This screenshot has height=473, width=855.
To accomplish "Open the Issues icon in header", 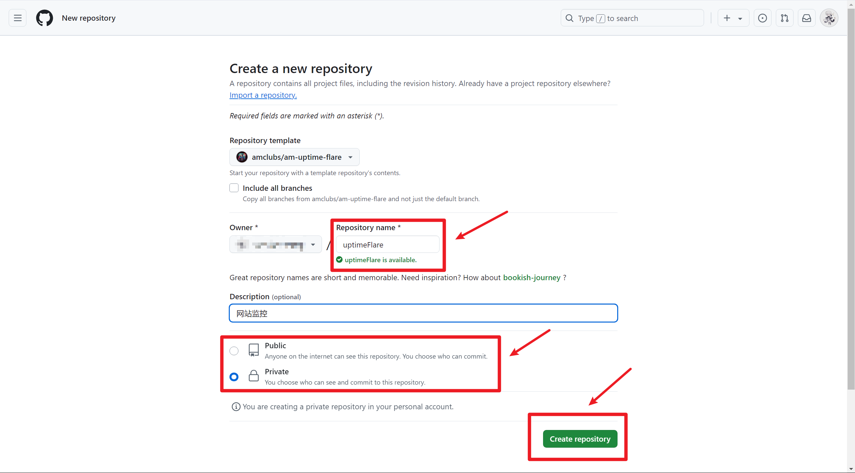I will 762,18.
